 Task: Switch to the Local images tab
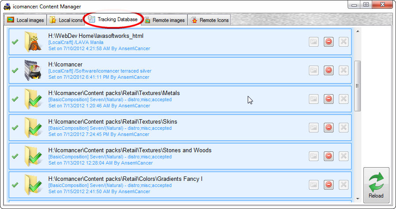[26, 20]
